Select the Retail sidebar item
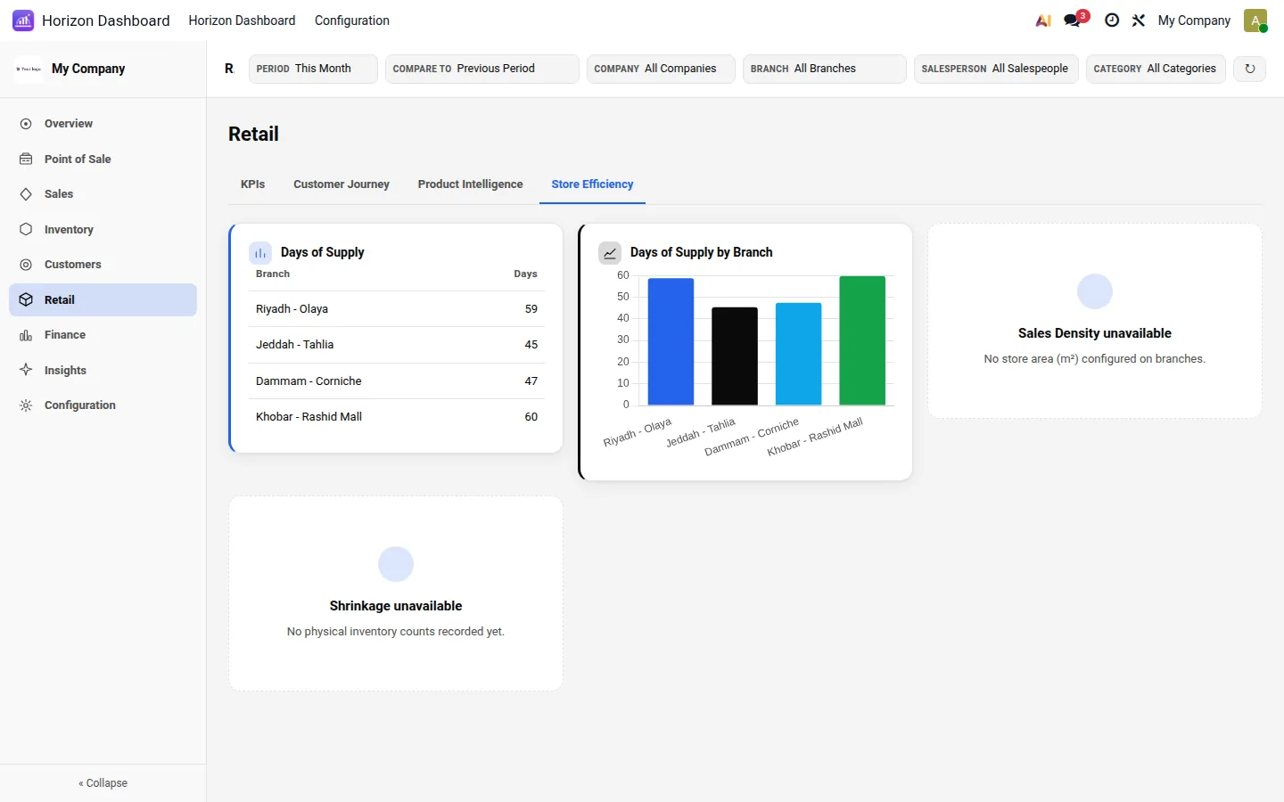Image resolution: width=1284 pixels, height=802 pixels. point(103,300)
